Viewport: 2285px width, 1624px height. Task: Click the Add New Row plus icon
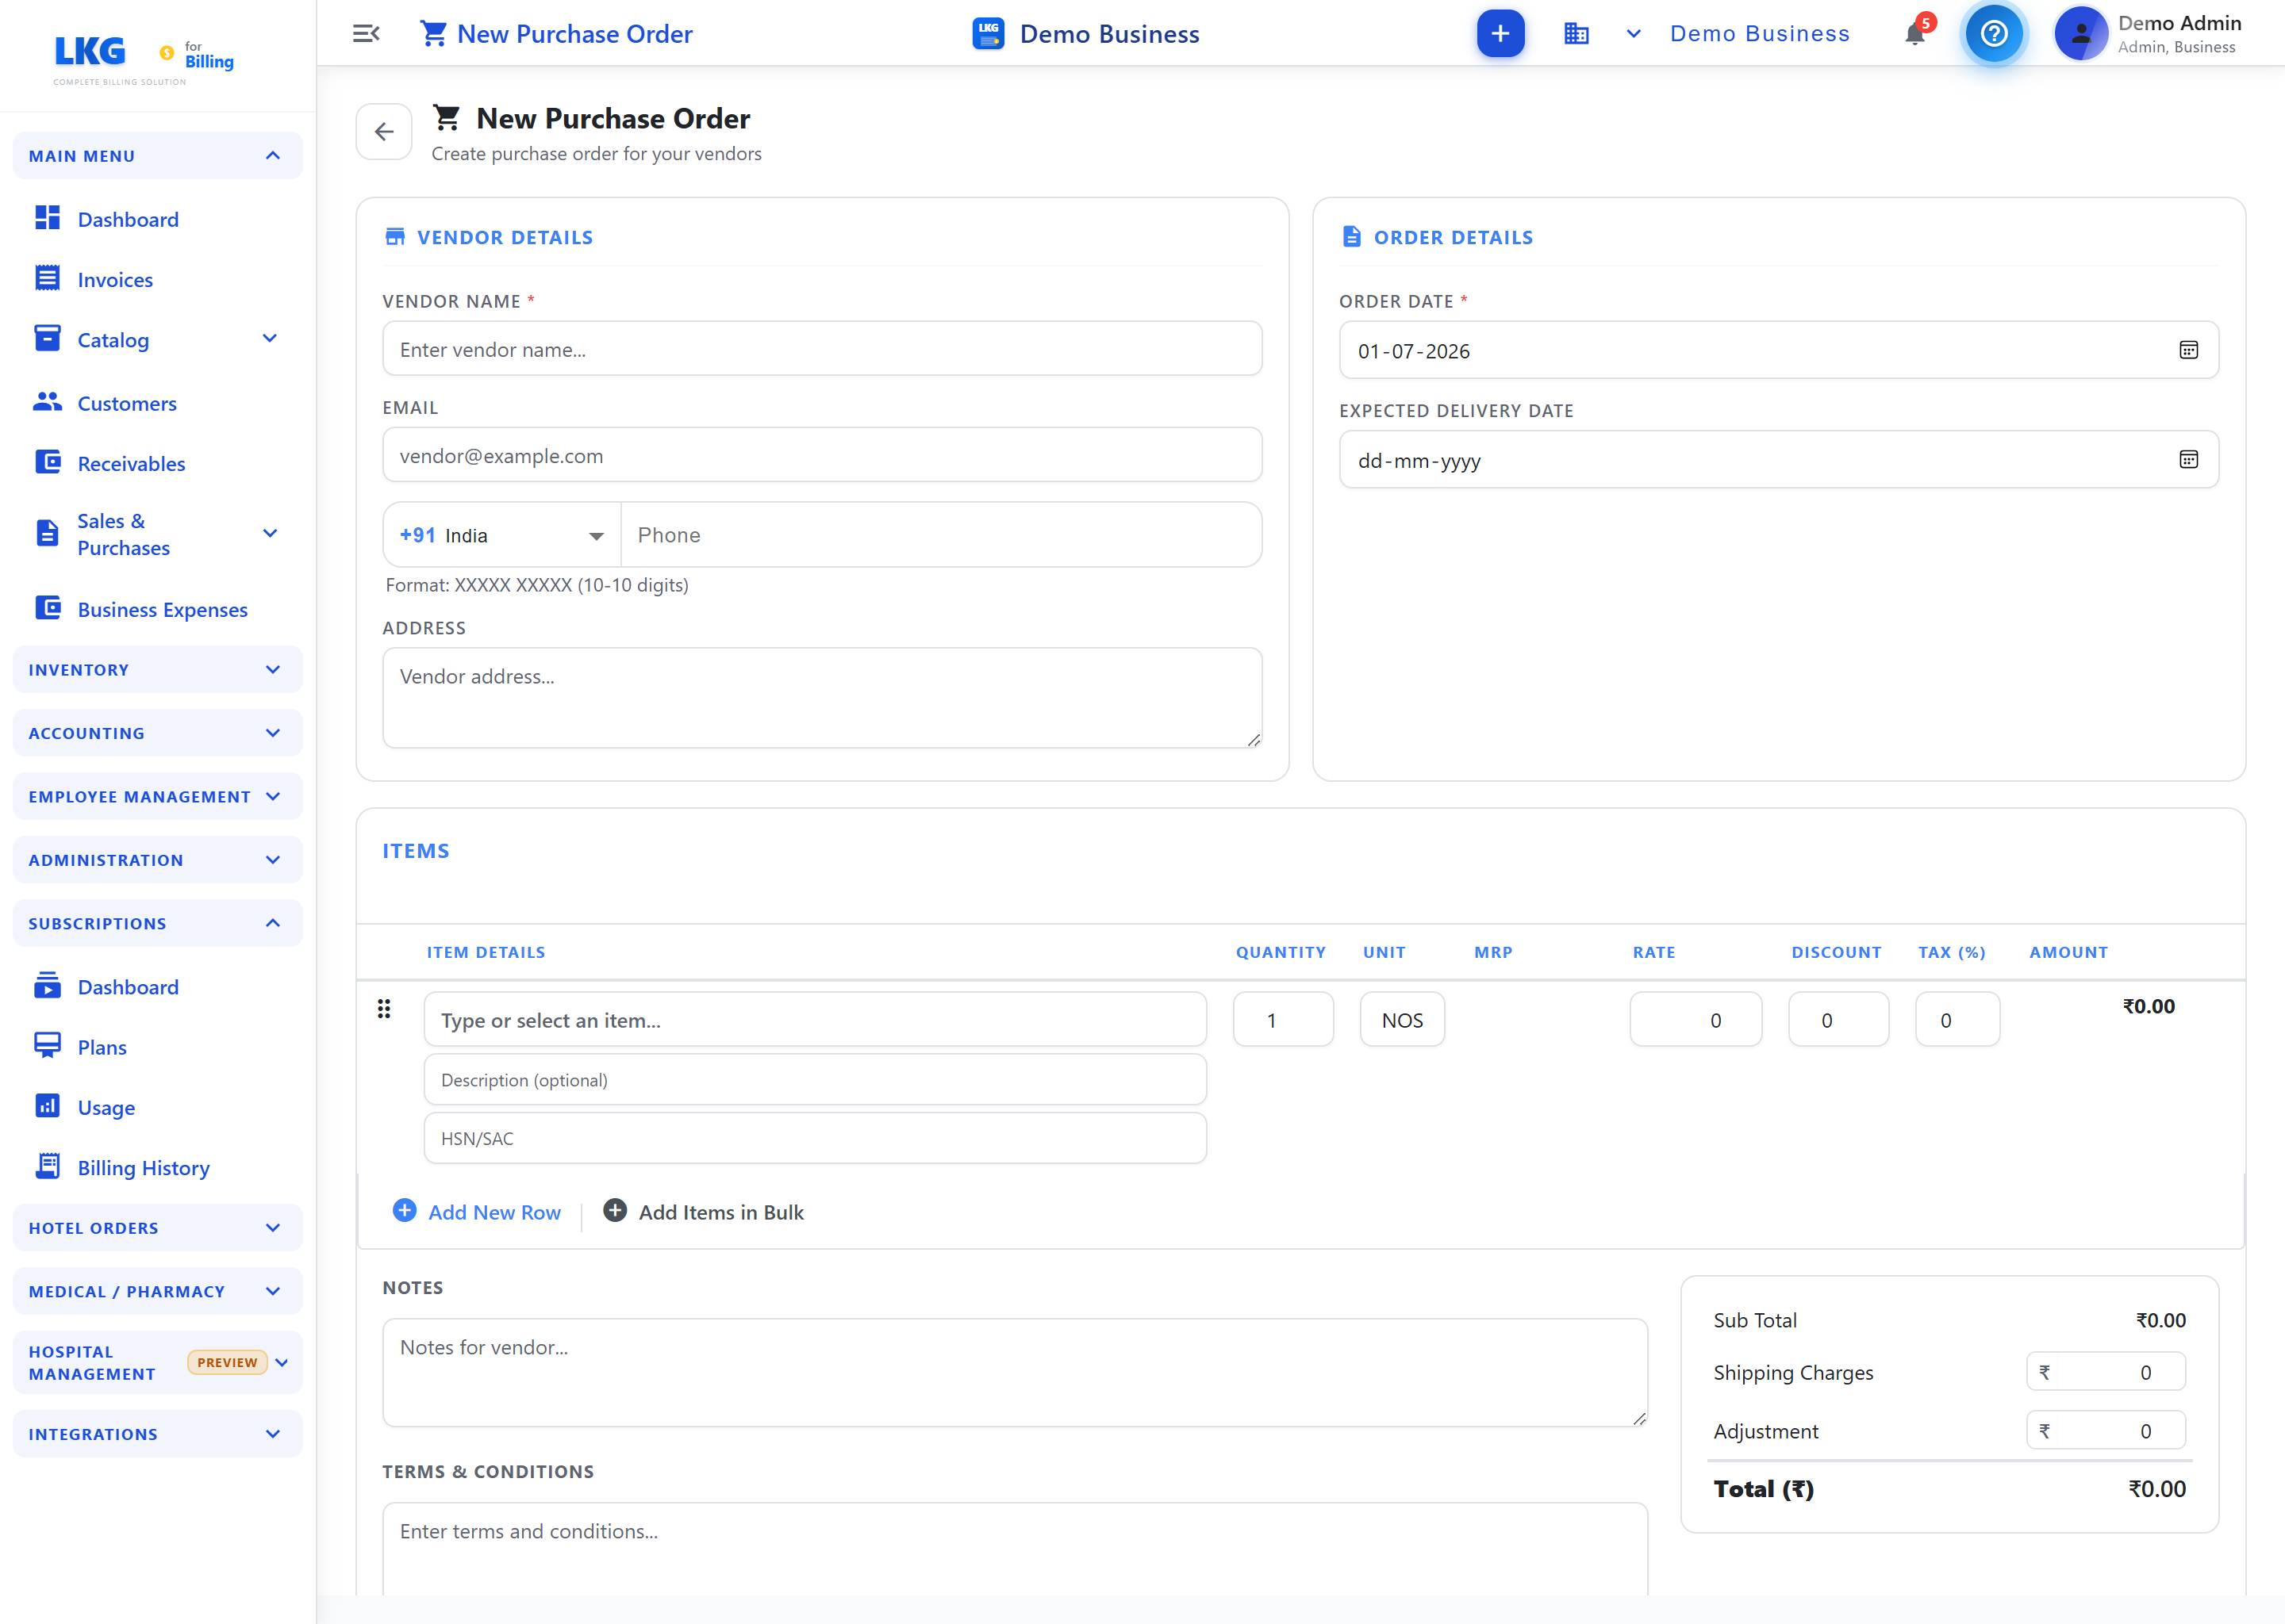pos(404,1211)
